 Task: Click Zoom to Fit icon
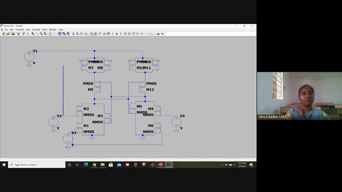pyautogui.click(x=45, y=34)
